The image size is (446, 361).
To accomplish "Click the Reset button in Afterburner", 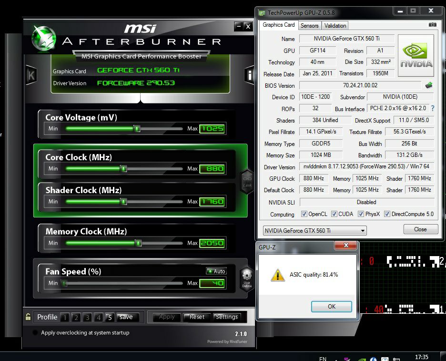I will tap(197, 317).
